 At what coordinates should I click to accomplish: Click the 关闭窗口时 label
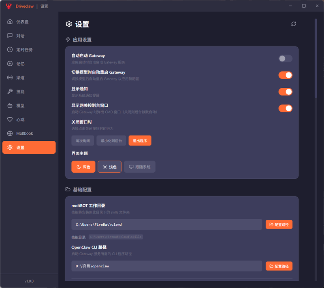click(x=82, y=122)
